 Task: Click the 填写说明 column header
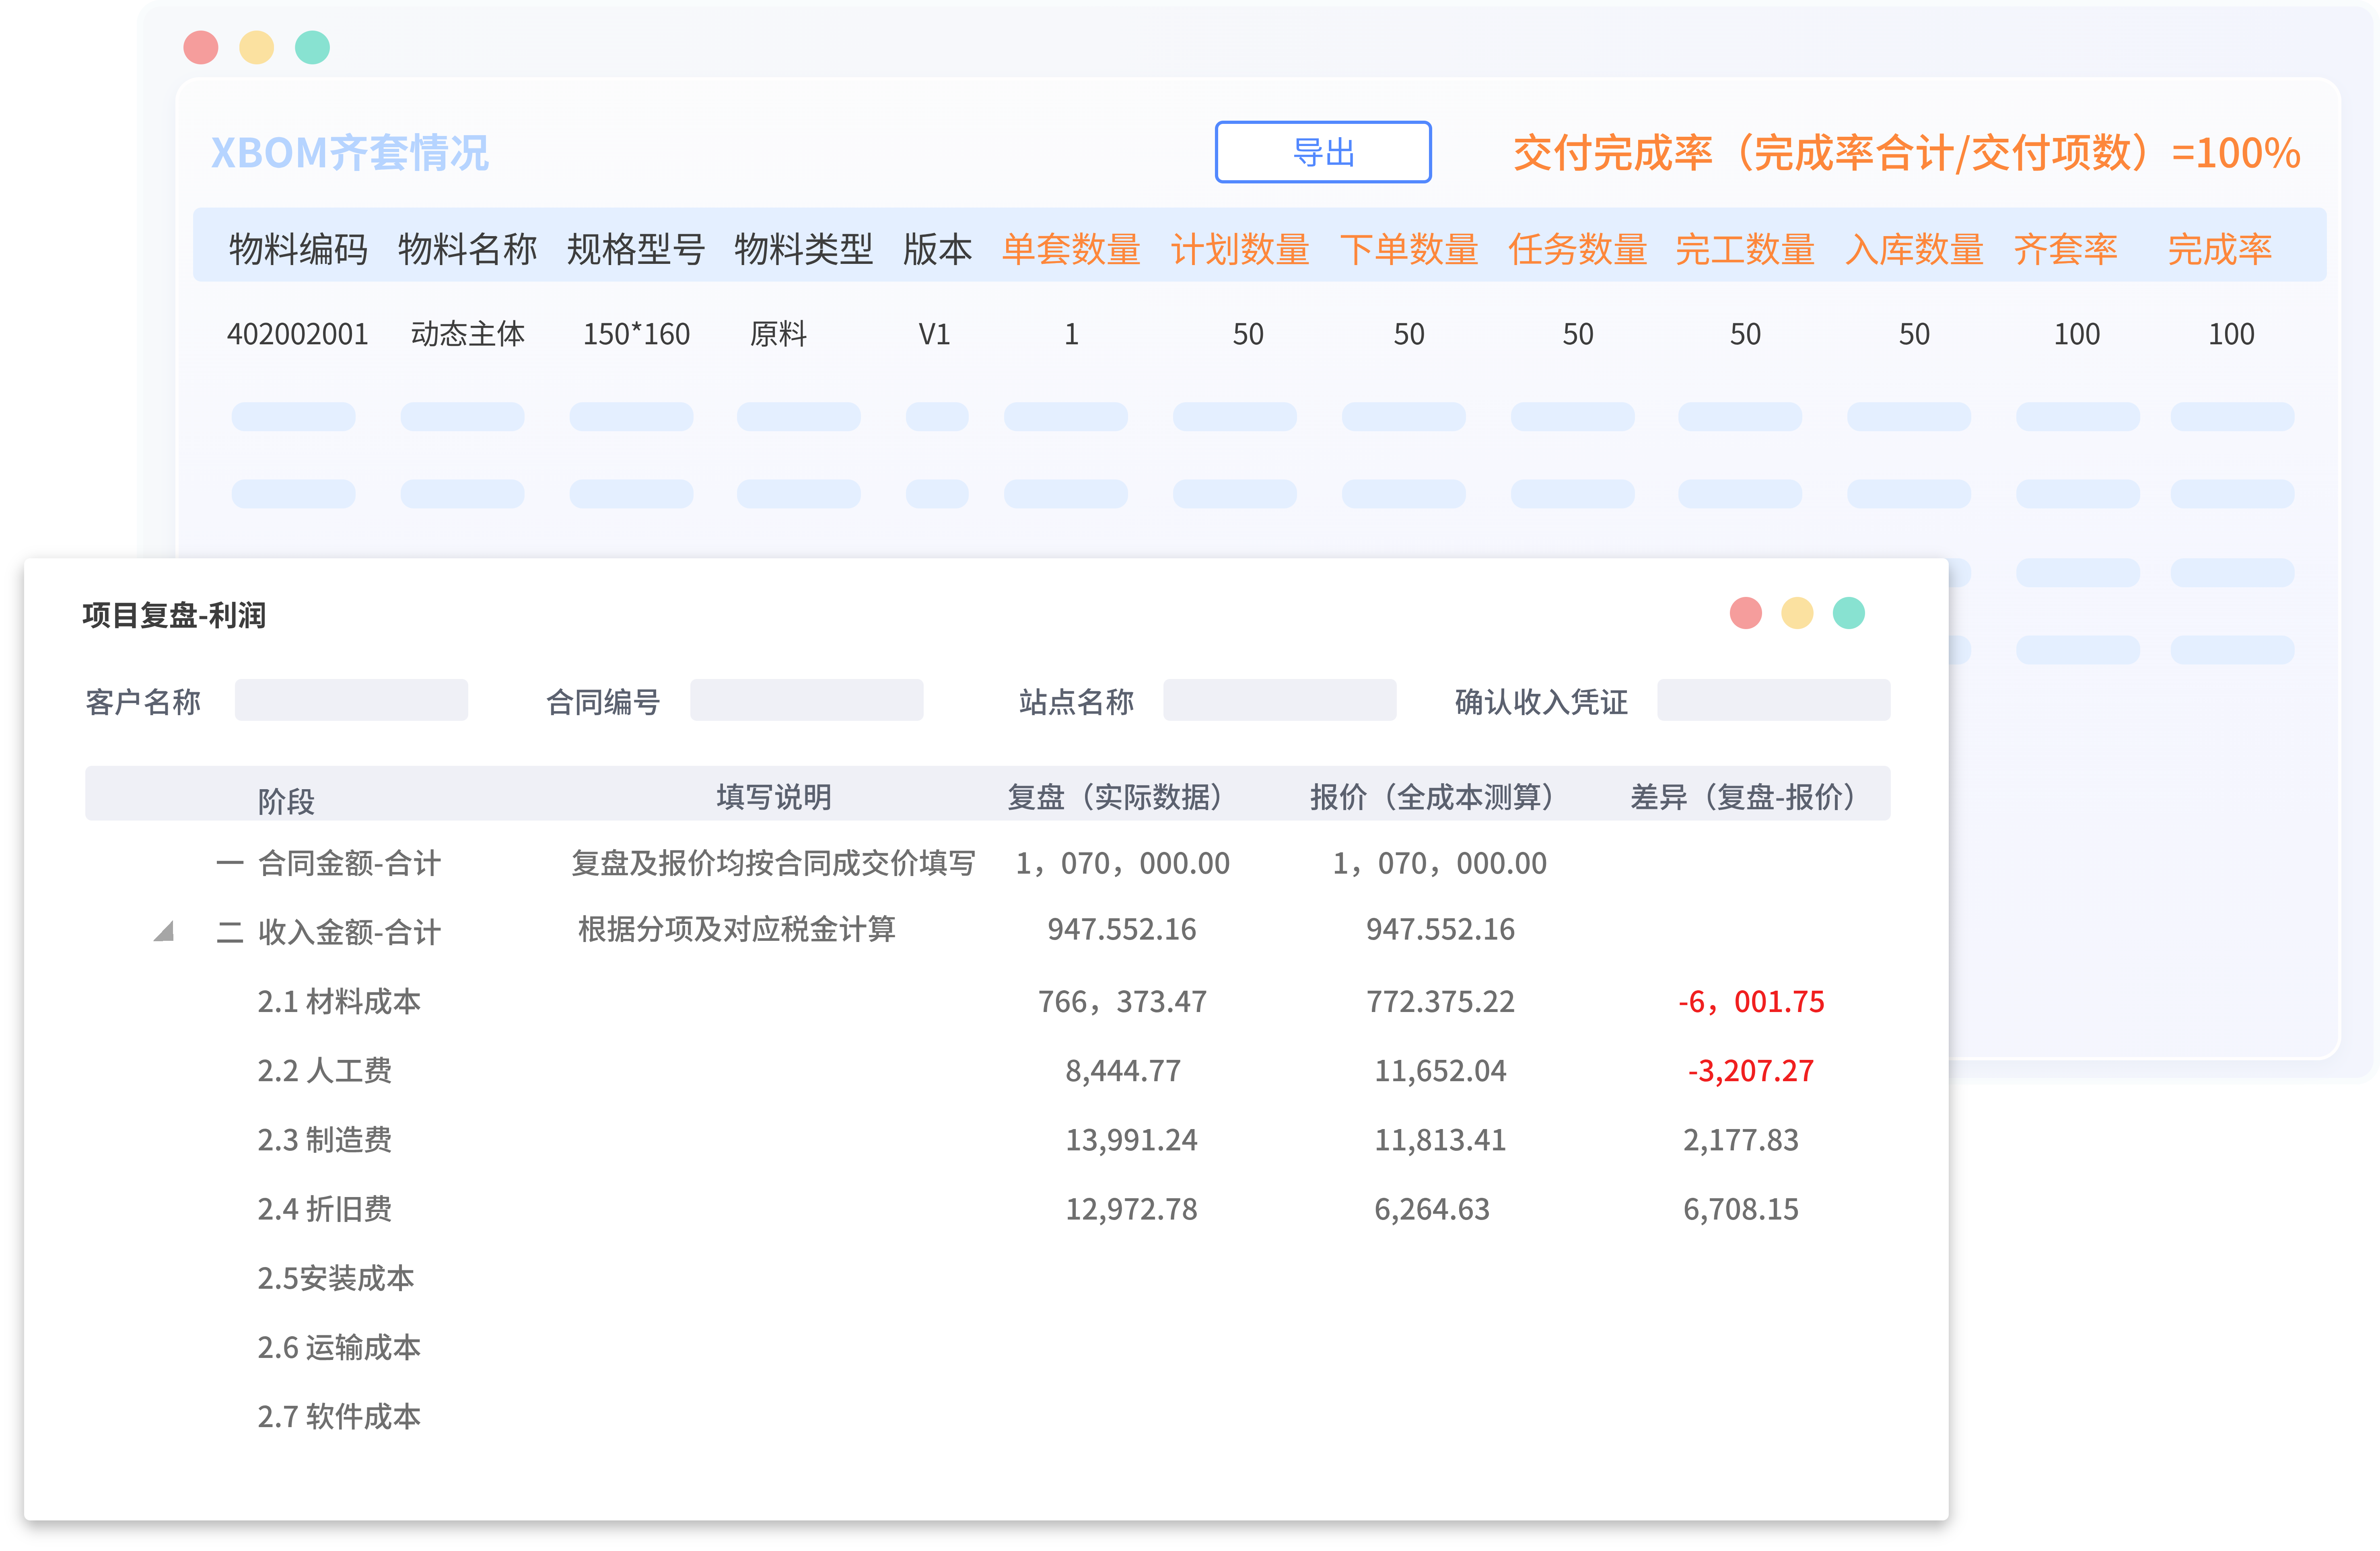[774, 797]
